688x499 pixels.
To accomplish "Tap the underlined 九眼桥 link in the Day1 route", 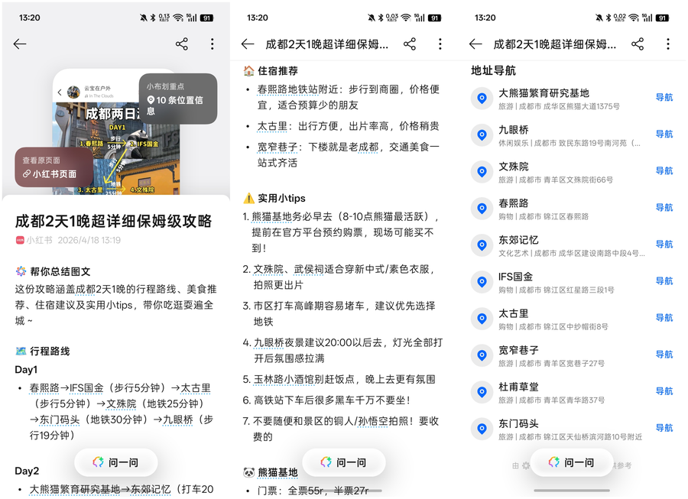I will pyautogui.click(x=179, y=420).
